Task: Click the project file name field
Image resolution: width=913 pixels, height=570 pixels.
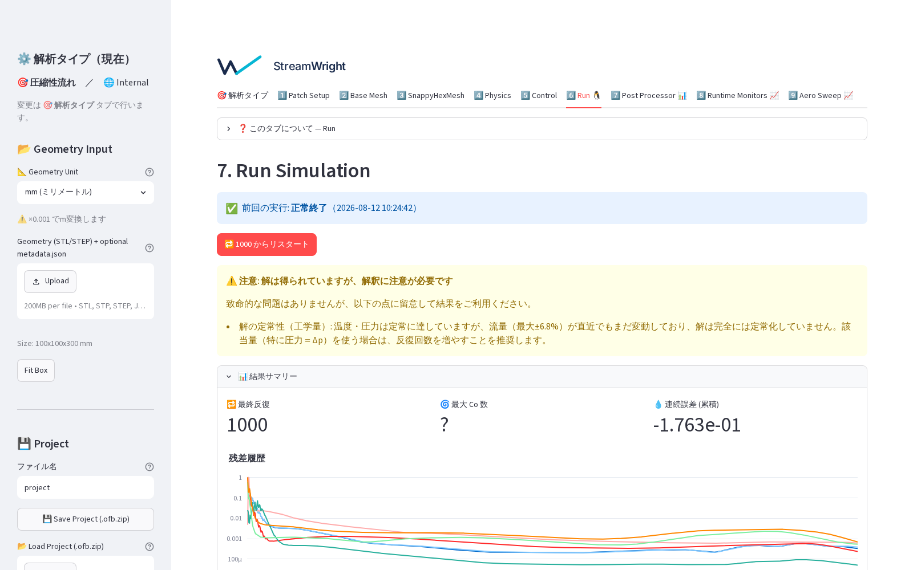Action: tap(86, 488)
